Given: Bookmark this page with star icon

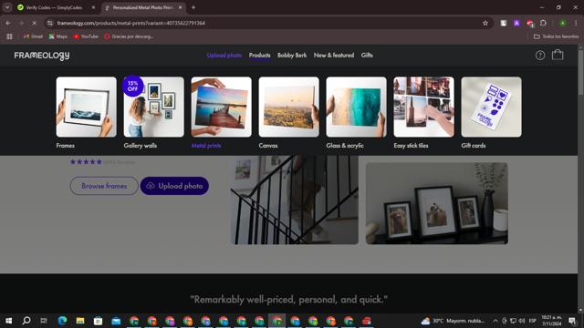Looking at the screenshot, I should (x=485, y=23).
